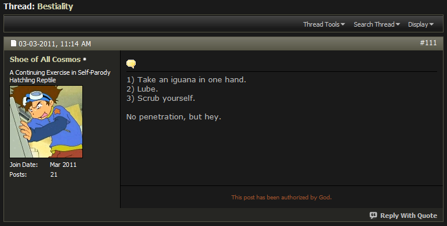Click the Reply With Quote button
This screenshot has height=226, width=447.
click(403, 216)
